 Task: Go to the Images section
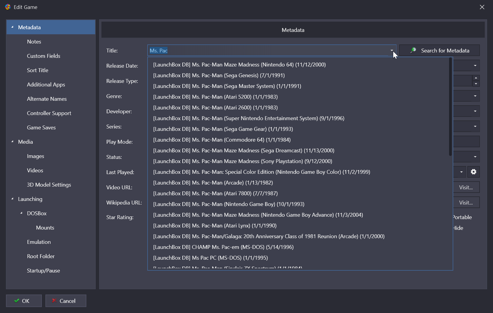pyautogui.click(x=35, y=156)
